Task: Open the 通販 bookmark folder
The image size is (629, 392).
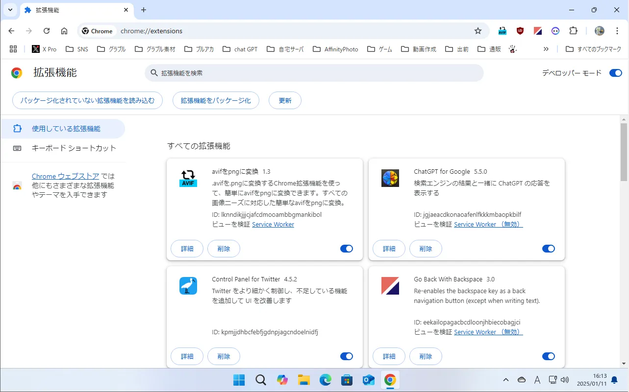Action: pyautogui.click(x=489, y=49)
